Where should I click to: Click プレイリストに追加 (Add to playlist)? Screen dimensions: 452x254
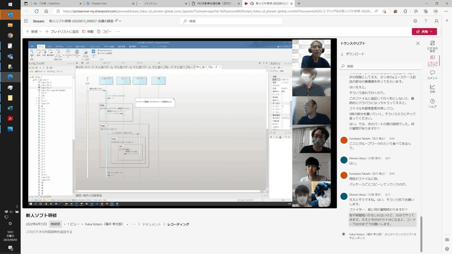62,32
